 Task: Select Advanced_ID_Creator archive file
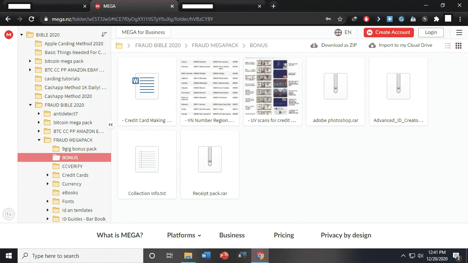pyautogui.click(x=399, y=91)
